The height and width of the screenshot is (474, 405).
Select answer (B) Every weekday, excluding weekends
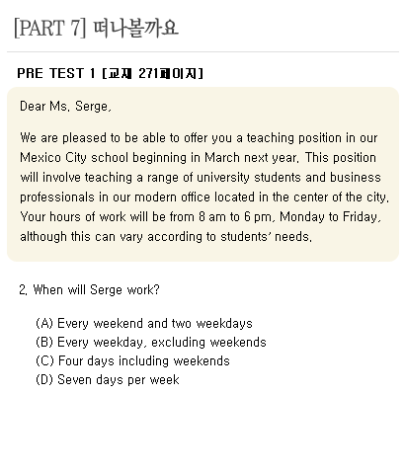pos(151,342)
